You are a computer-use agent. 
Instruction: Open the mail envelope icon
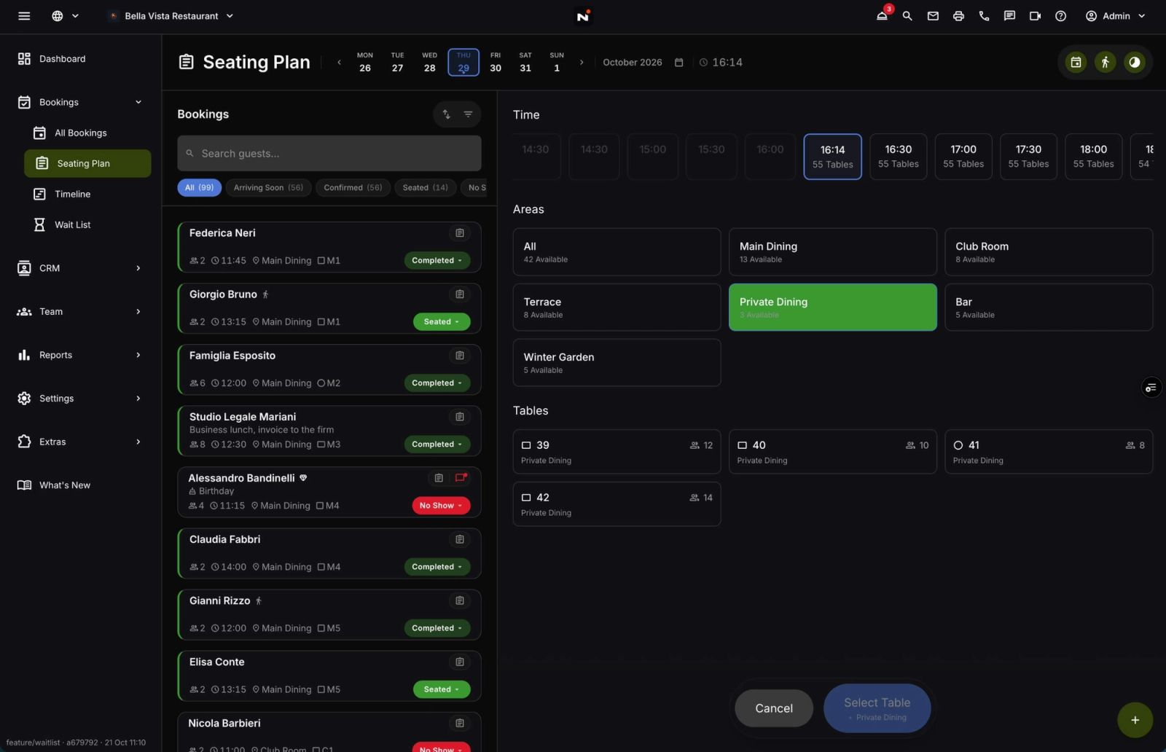[933, 16]
